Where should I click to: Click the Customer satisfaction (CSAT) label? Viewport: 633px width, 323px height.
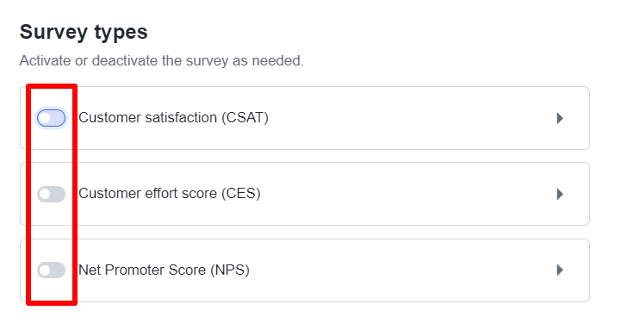point(174,117)
